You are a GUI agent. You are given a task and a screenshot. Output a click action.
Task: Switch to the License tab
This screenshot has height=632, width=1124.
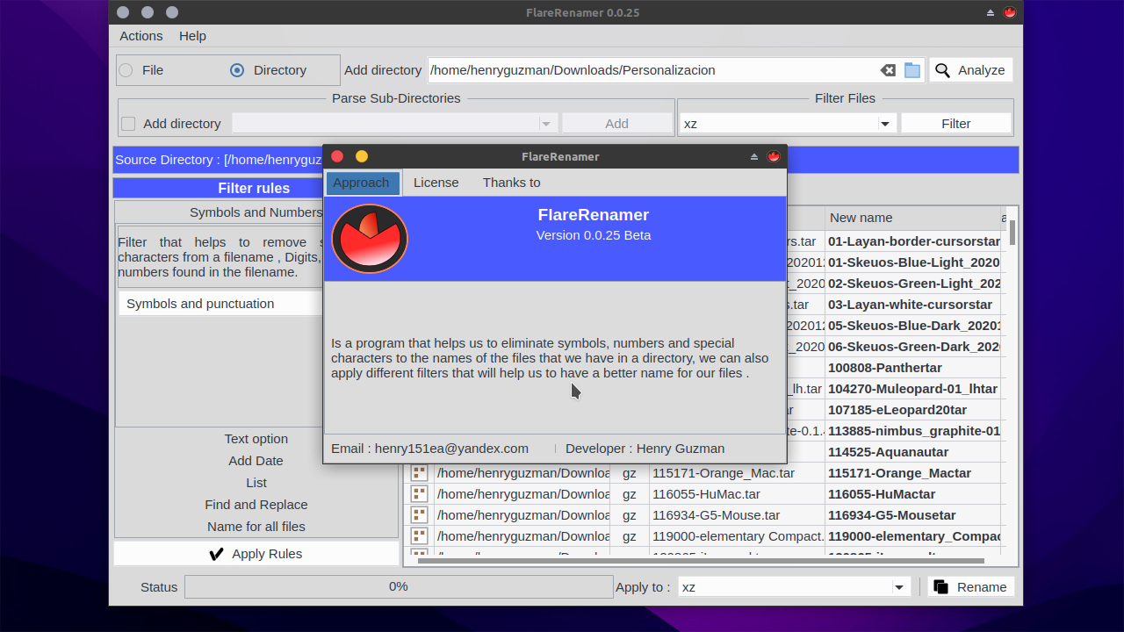436,183
